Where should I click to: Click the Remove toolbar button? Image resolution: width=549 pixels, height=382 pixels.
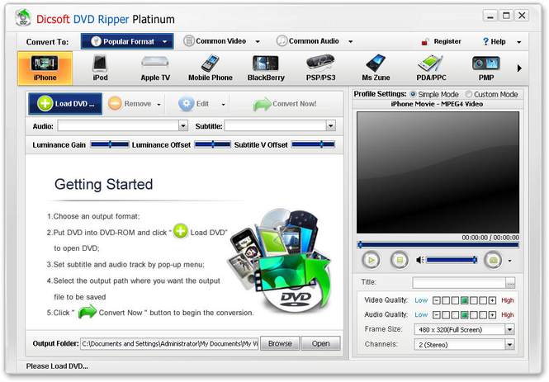[x=130, y=104]
